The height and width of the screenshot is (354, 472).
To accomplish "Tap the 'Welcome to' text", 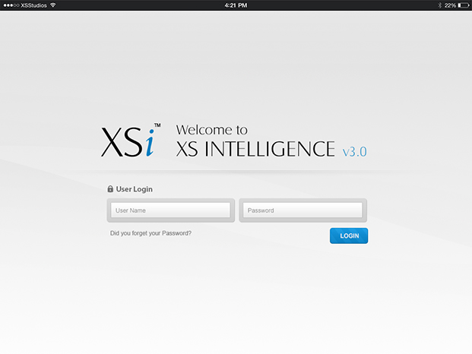I will click(x=211, y=130).
